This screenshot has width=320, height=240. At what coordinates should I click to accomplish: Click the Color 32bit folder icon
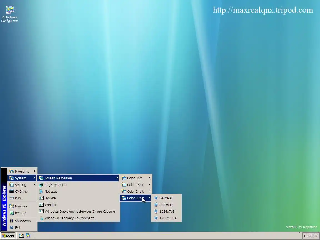click(124, 198)
